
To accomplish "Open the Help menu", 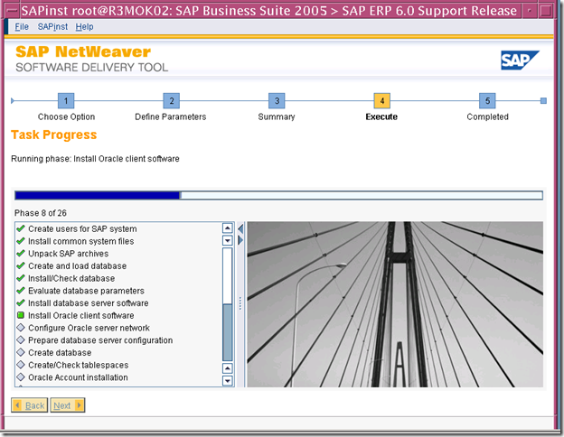I will coord(84,26).
